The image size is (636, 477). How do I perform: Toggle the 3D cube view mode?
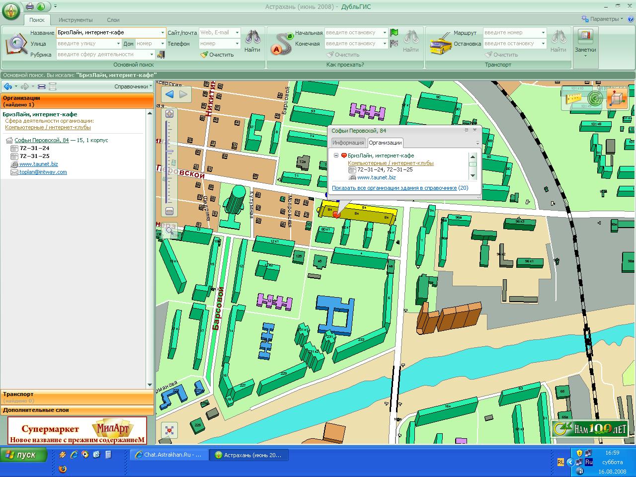click(618, 98)
